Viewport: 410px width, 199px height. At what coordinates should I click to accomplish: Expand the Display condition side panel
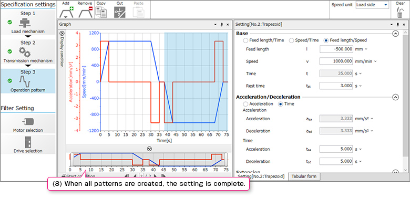[62, 34]
